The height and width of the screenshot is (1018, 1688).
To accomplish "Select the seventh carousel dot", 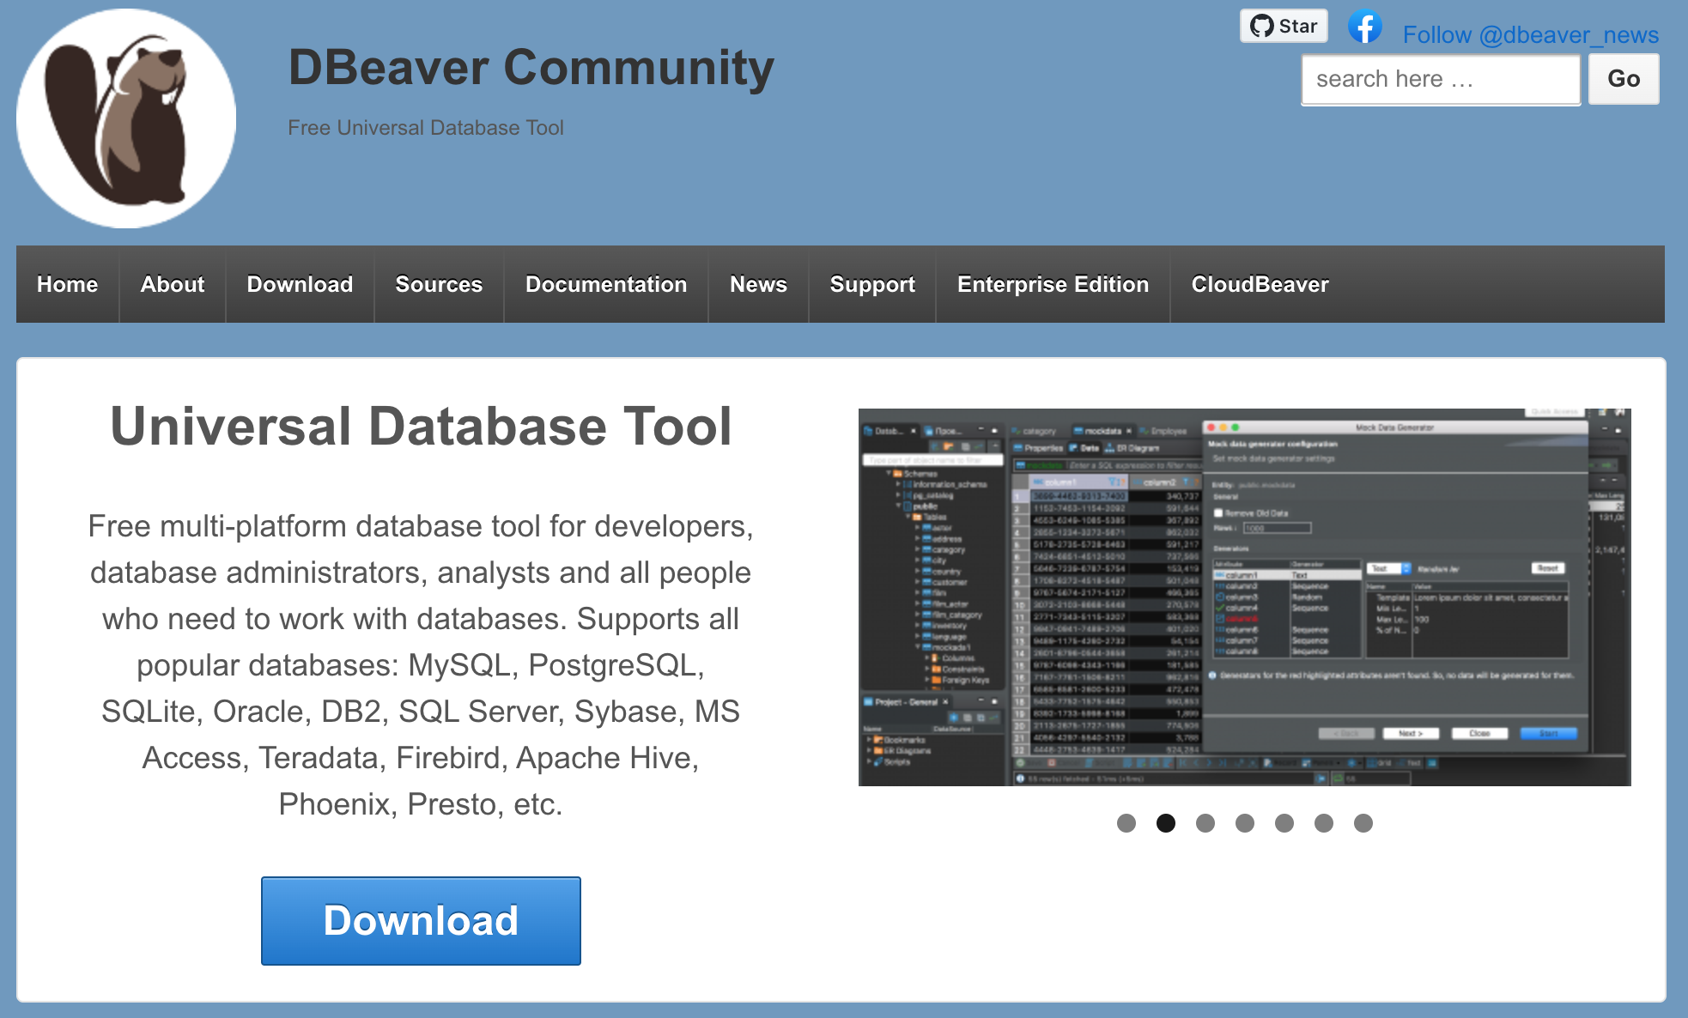I will pos(1363,823).
